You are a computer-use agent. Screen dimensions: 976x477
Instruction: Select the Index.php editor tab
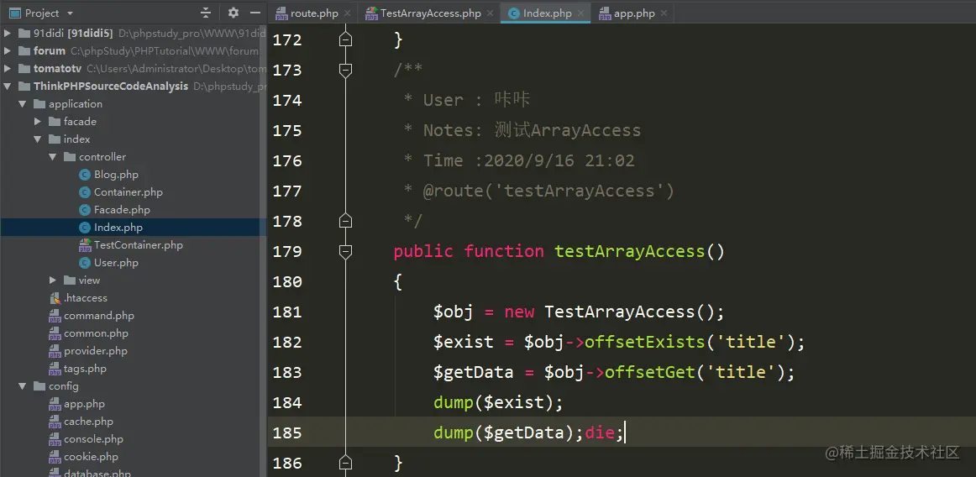click(547, 13)
